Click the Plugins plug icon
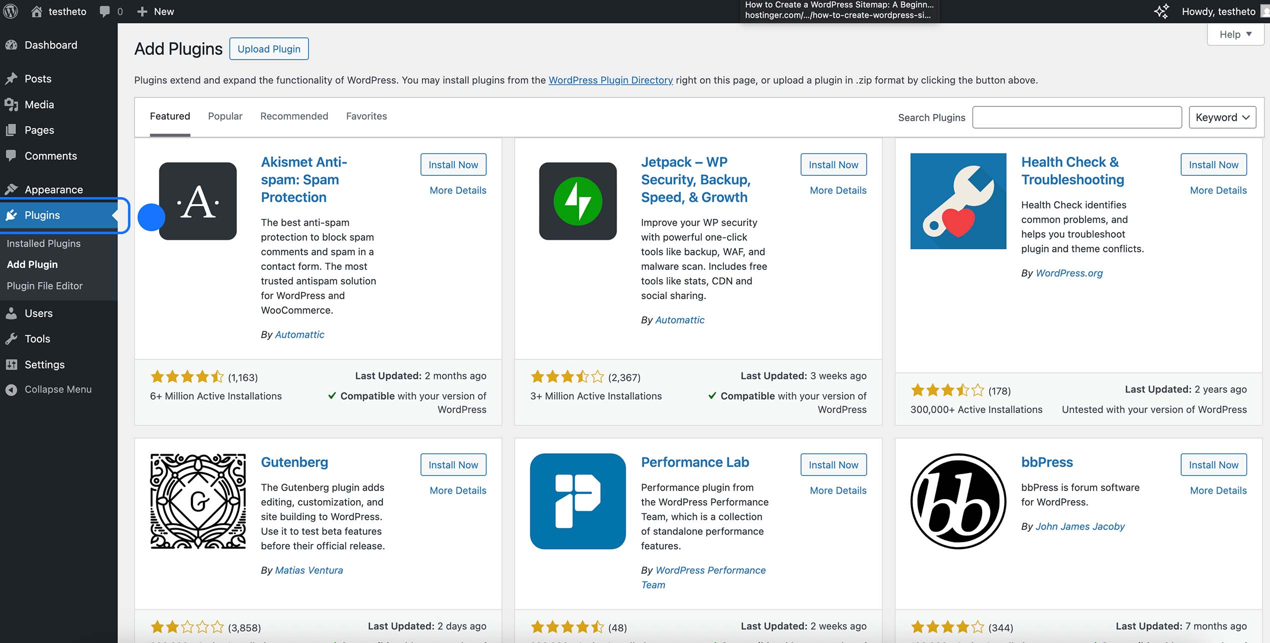The height and width of the screenshot is (643, 1270). pos(11,215)
